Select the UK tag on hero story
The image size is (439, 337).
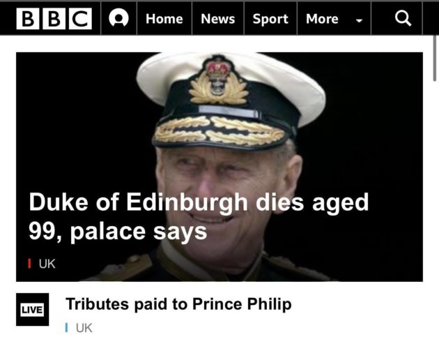(47, 264)
